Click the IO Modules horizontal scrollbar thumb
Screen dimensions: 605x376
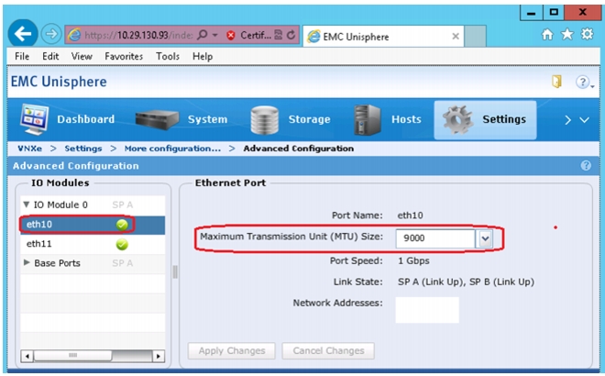pos(72,356)
